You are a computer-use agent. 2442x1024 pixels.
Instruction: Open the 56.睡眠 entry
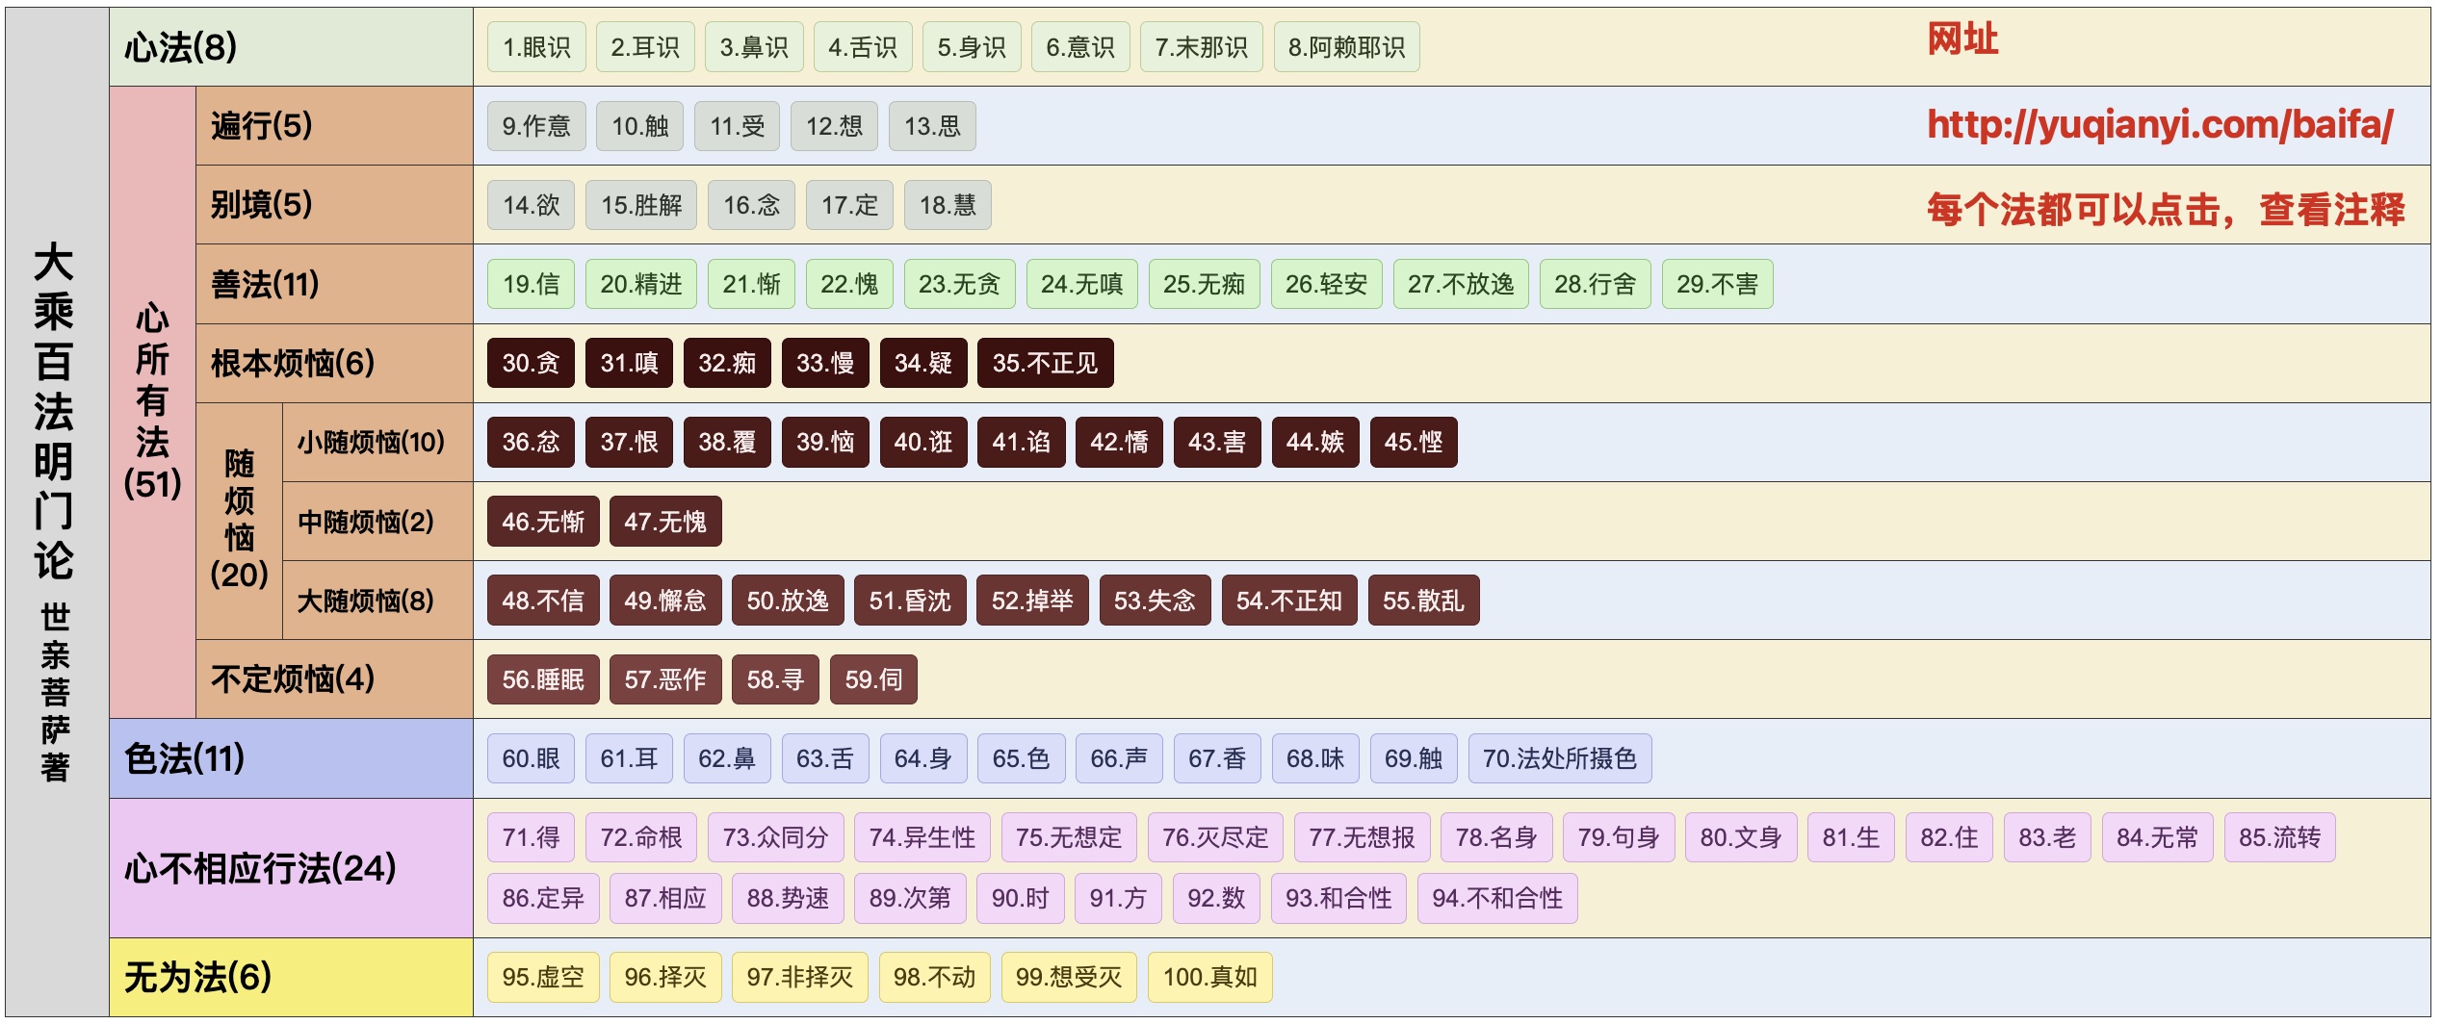click(x=543, y=679)
